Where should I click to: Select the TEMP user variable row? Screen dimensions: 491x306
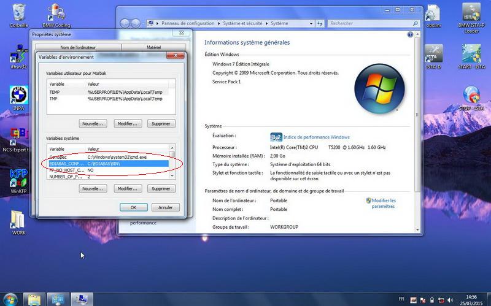[x=108, y=93]
